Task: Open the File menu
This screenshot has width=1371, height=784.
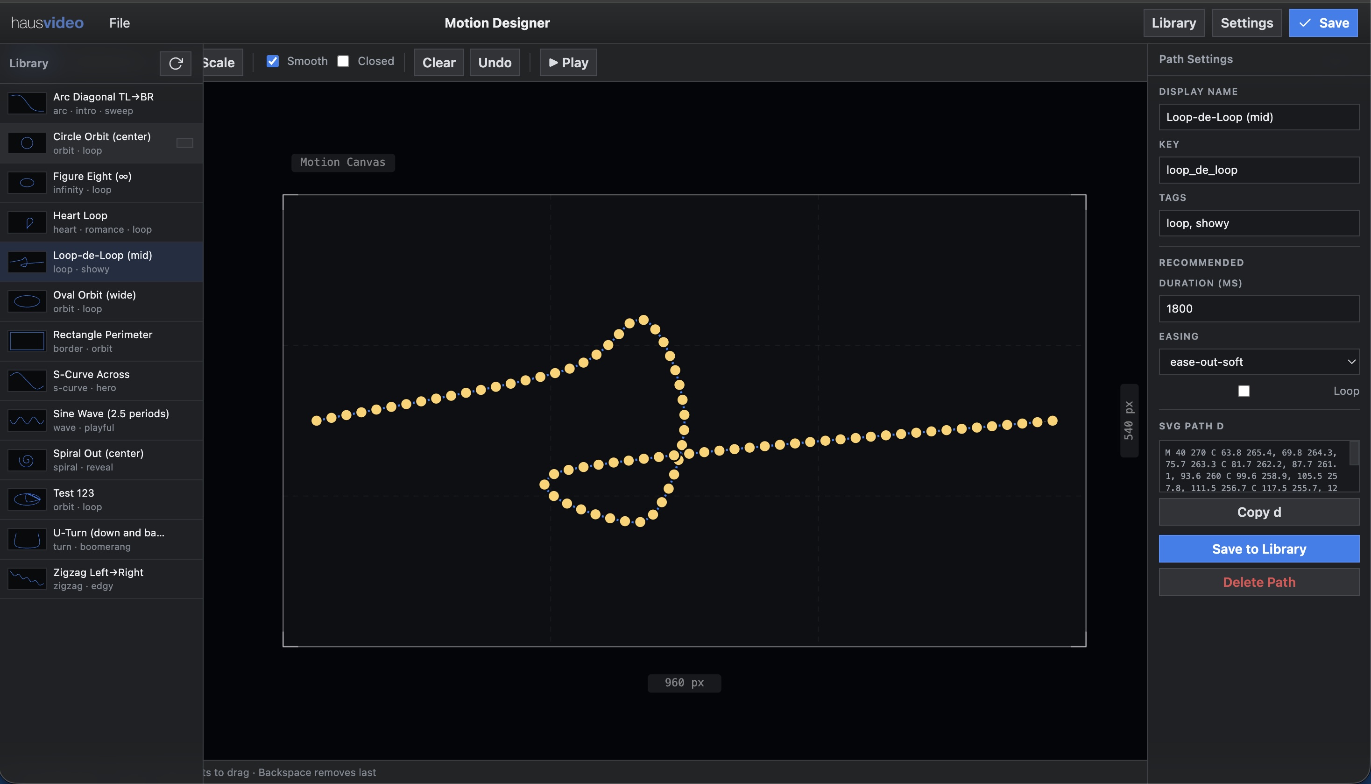Action: pos(120,23)
